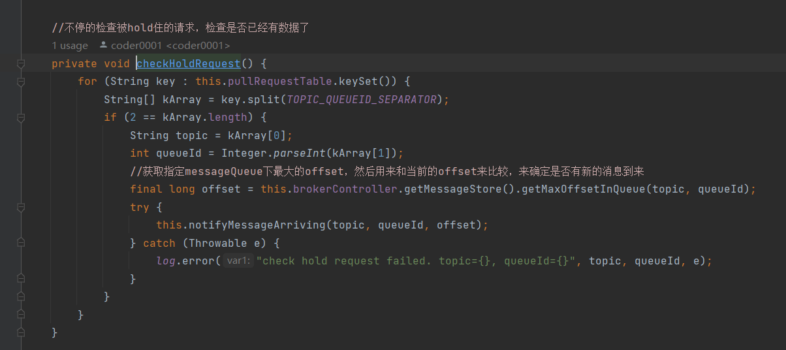Collapse the for loop fold marker
This screenshot has width=786, height=350.
pyautogui.click(x=21, y=82)
